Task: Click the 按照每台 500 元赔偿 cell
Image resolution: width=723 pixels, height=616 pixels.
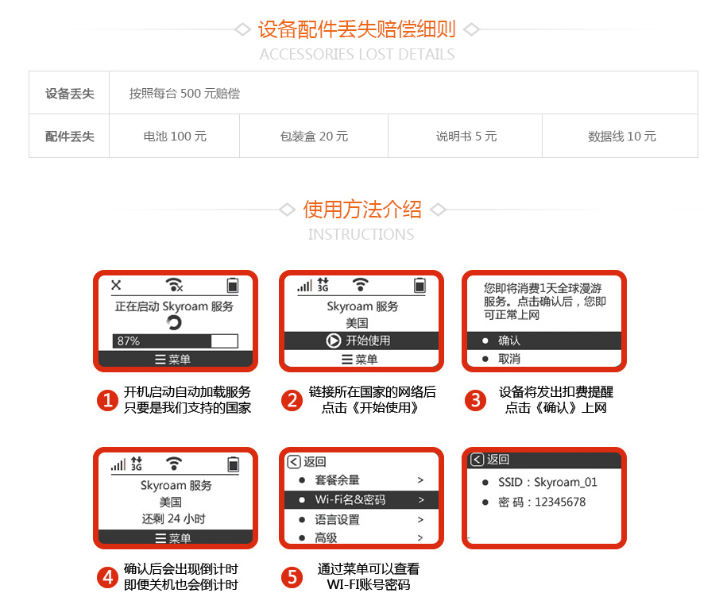Action: [404, 93]
